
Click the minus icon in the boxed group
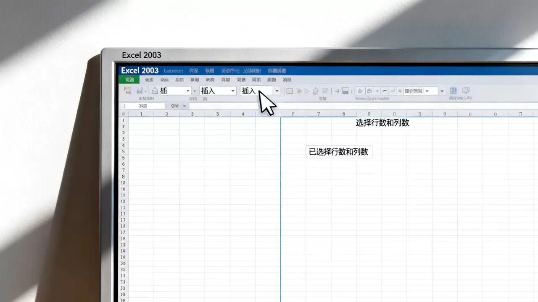[x=393, y=91]
